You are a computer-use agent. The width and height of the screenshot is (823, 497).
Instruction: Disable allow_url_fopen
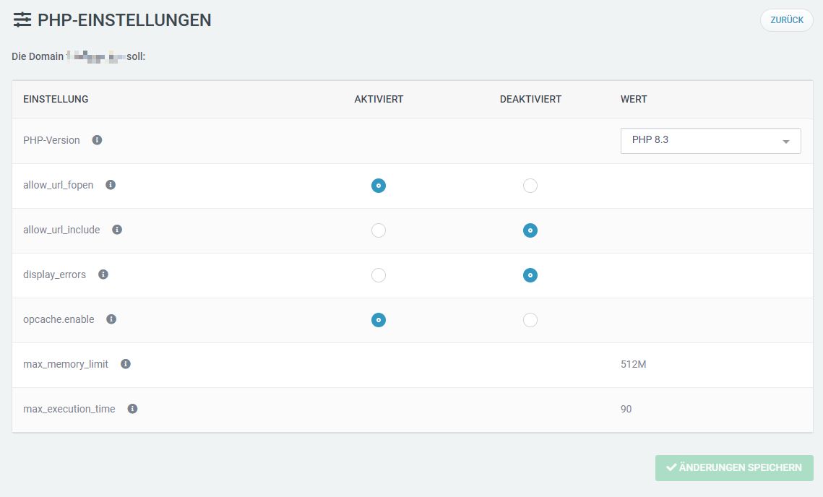(530, 185)
